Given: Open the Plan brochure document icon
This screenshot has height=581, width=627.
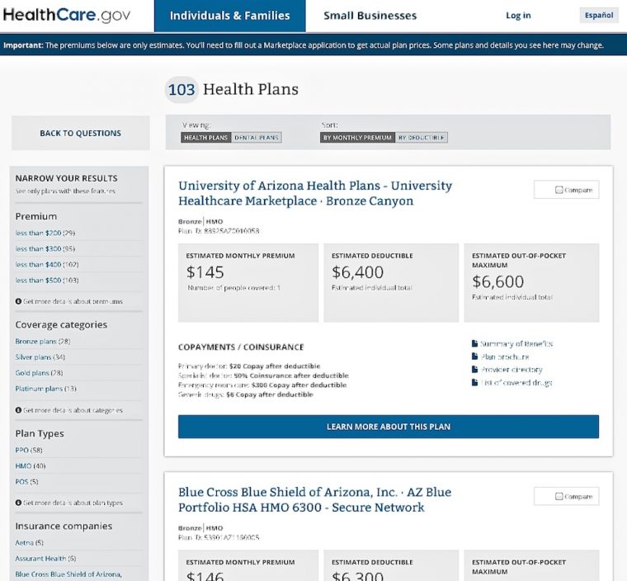Looking at the screenshot, I should pos(474,357).
